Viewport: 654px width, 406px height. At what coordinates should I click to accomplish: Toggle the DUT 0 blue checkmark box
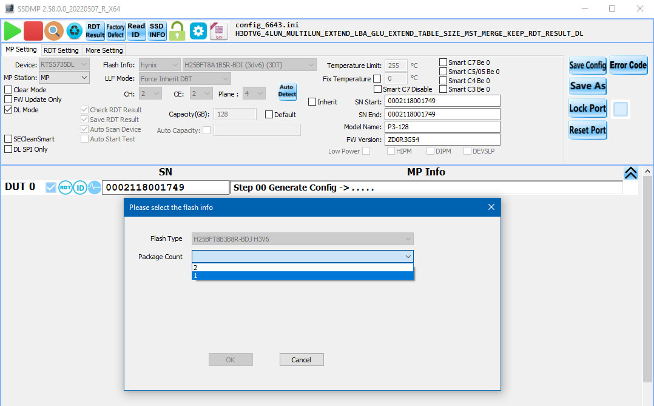(50, 188)
